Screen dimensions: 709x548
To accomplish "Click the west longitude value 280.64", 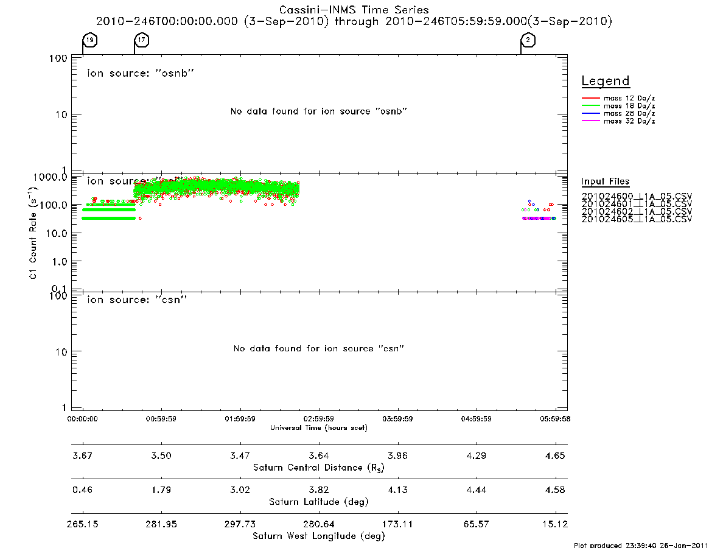I will click(319, 524).
